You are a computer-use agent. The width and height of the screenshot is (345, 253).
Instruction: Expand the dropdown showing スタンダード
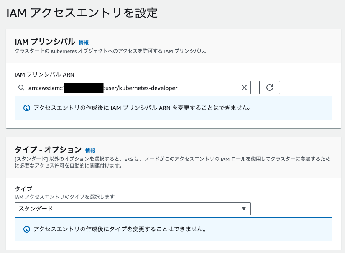click(x=133, y=208)
